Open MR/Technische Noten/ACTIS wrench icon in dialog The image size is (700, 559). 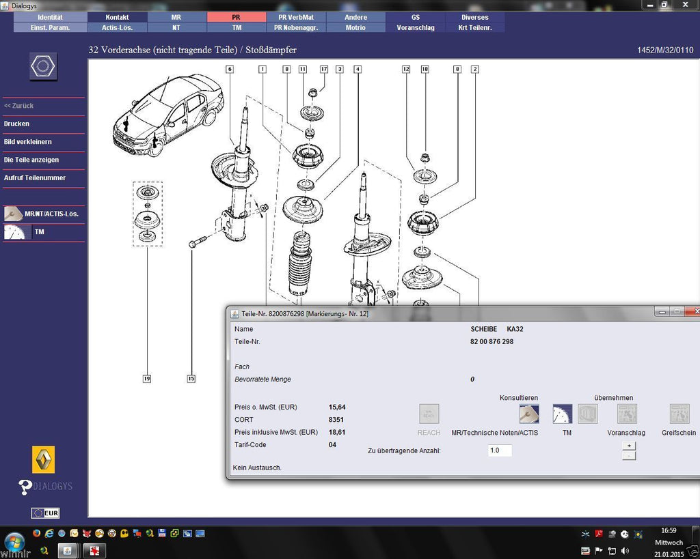click(x=529, y=414)
